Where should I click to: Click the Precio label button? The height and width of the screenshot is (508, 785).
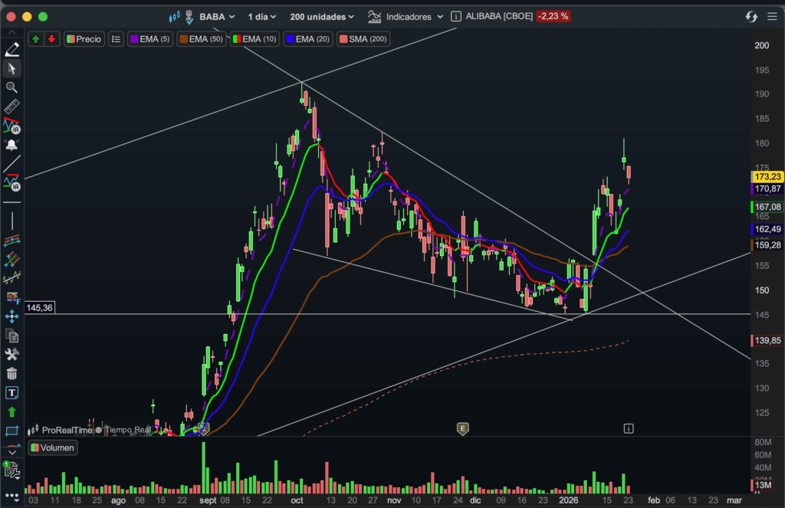tap(84, 39)
